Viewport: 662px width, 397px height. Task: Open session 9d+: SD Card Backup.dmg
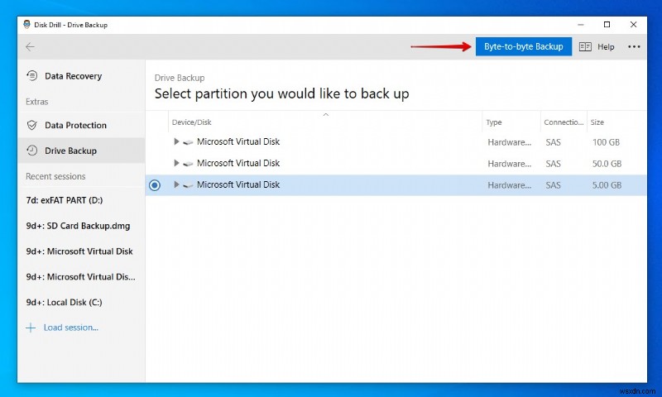point(78,226)
